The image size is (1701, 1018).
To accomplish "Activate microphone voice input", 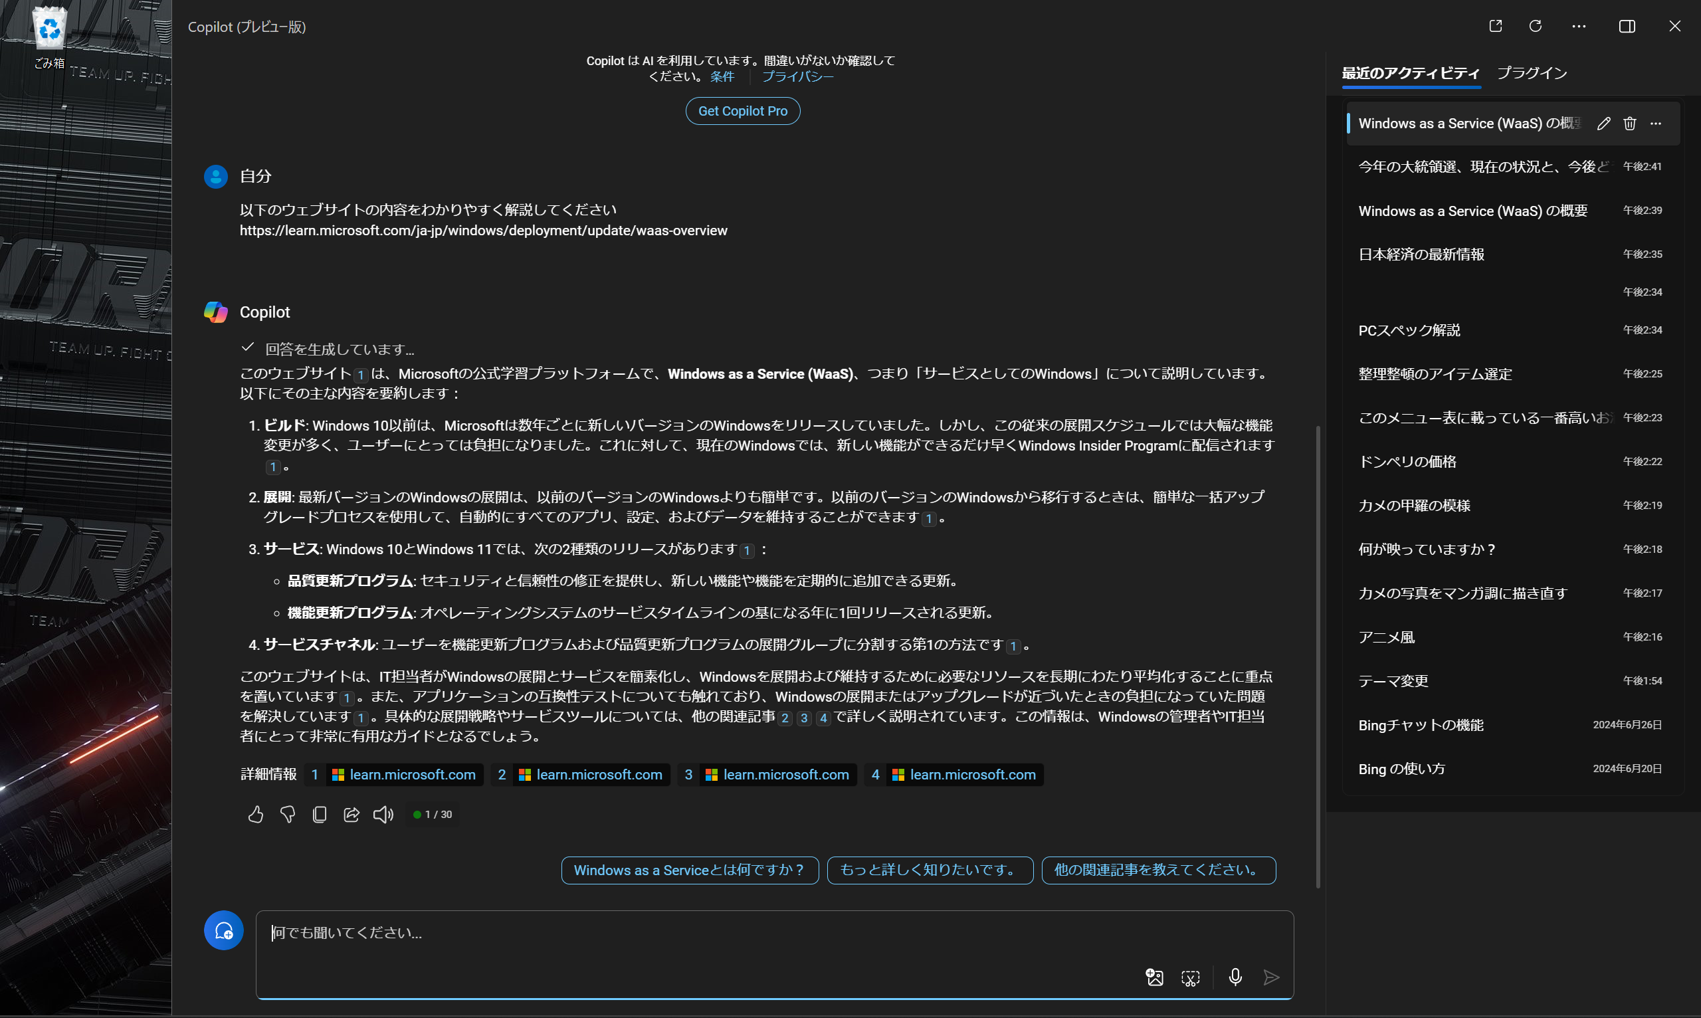I will click(1235, 977).
